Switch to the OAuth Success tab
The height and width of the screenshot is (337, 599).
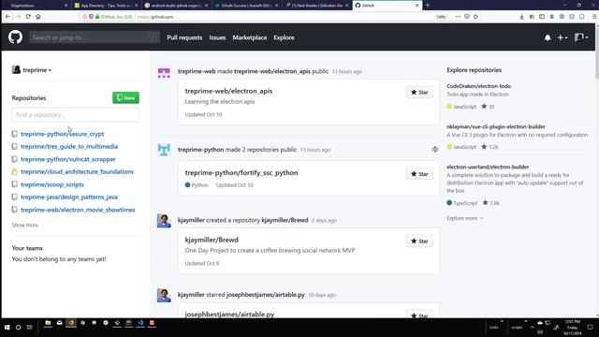tap(247, 6)
